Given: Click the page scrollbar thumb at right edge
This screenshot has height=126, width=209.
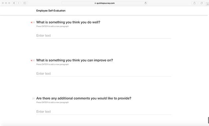Looking at the screenshot, I should pyautogui.click(x=208, y=120).
